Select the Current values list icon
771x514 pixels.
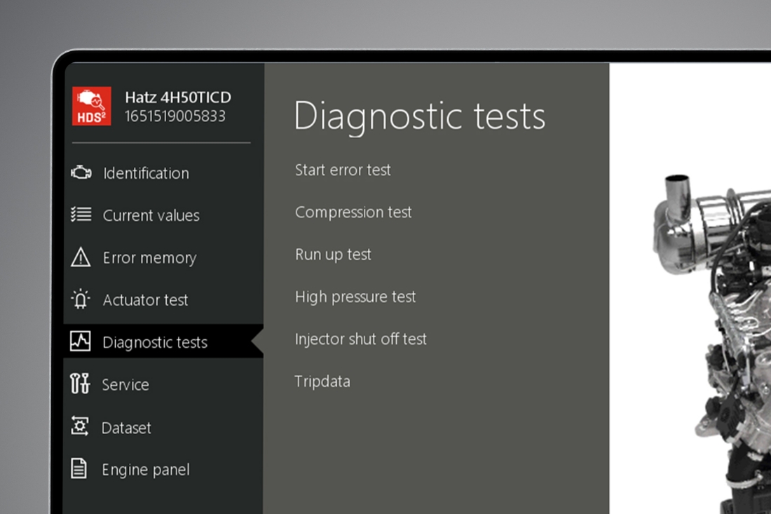pos(82,215)
